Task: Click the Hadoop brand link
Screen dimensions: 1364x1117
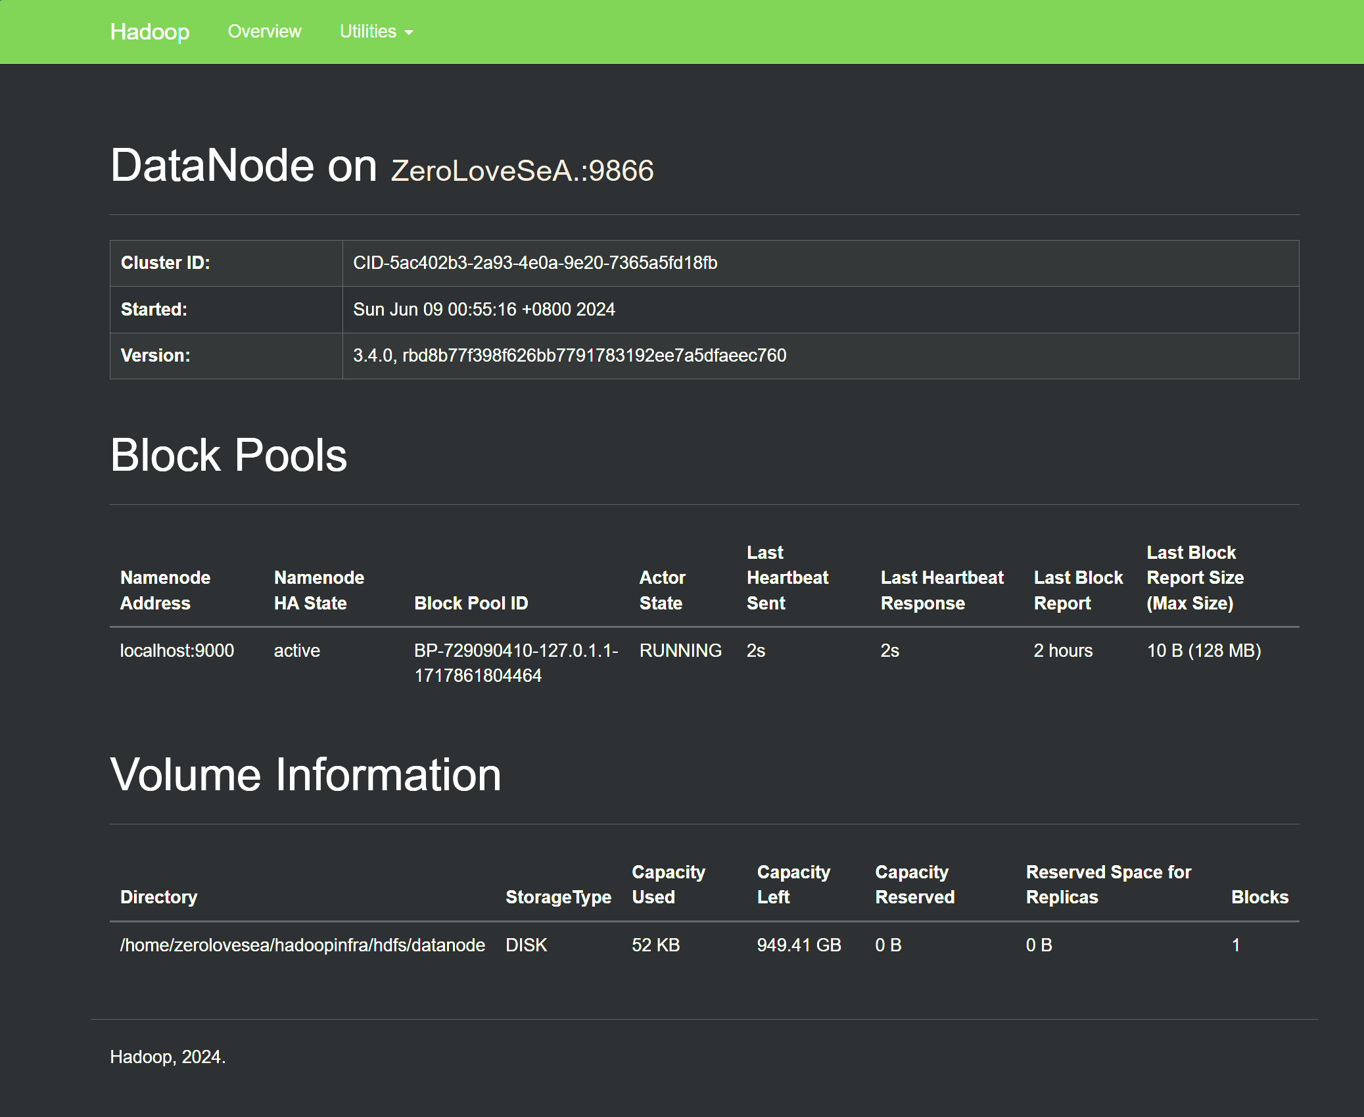Action: click(x=150, y=32)
